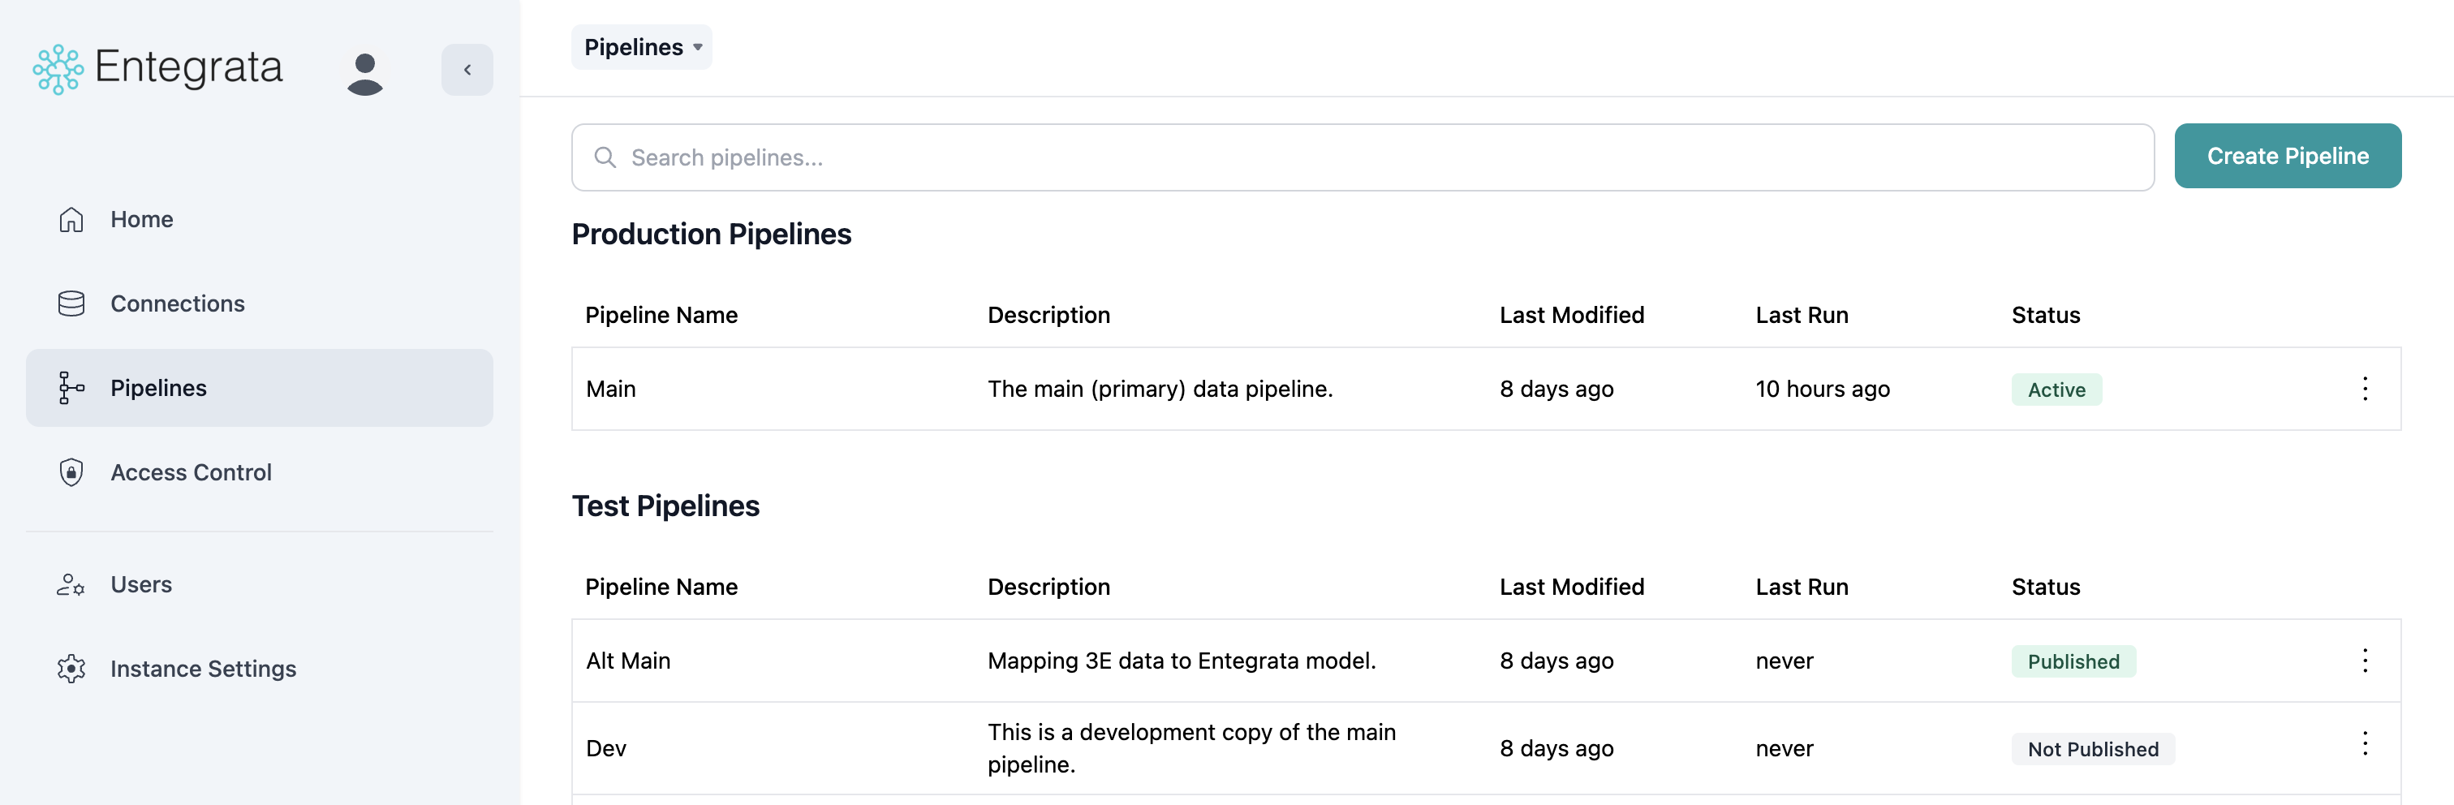Click Dev pipeline's development copy description
Image resolution: width=2454 pixels, height=805 pixels.
pyautogui.click(x=1192, y=749)
